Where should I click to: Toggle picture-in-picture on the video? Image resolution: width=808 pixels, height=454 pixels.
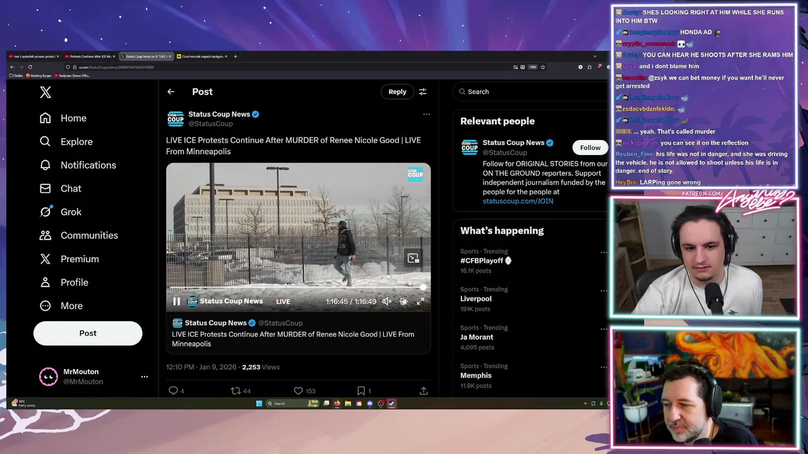[413, 258]
